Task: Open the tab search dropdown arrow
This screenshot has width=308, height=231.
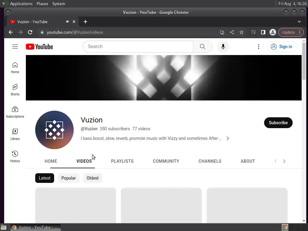Action: (x=299, y=22)
